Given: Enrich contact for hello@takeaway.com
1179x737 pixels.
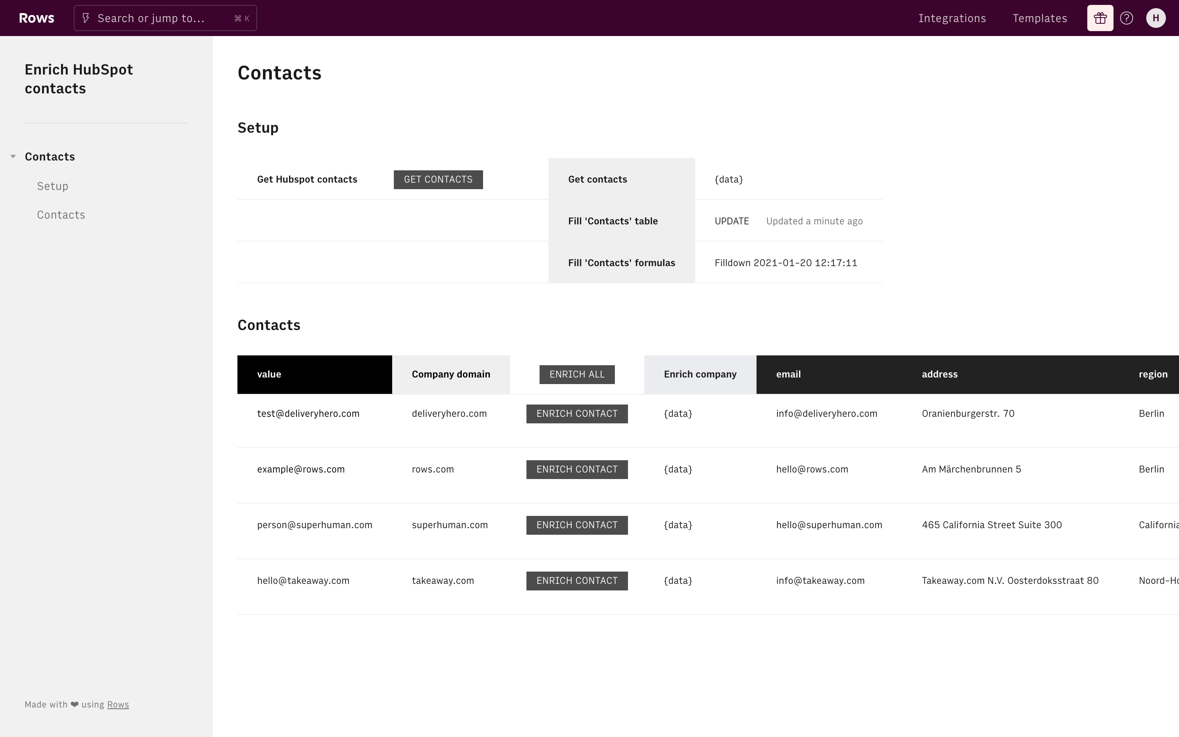Looking at the screenshot, I should click(x=577, y=581).
